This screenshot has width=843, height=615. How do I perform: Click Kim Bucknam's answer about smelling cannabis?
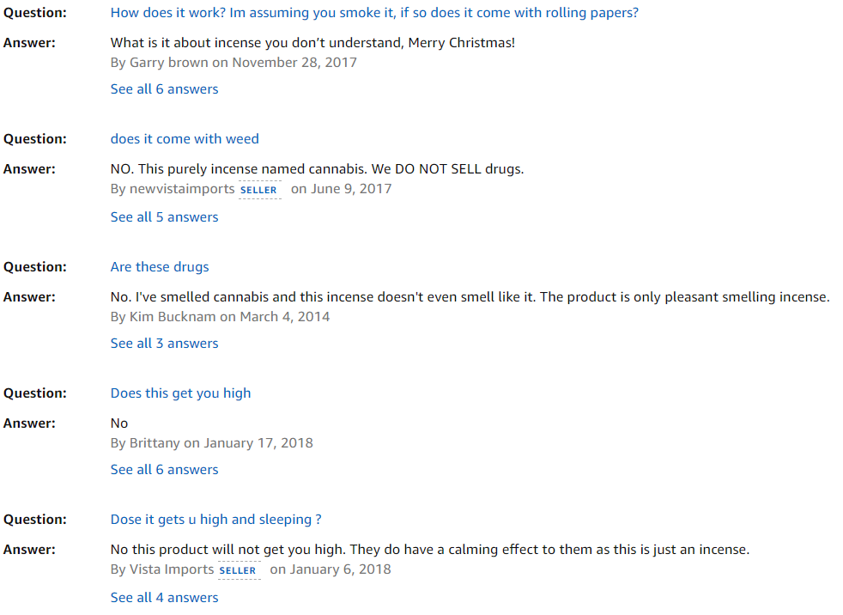[470, 296]
